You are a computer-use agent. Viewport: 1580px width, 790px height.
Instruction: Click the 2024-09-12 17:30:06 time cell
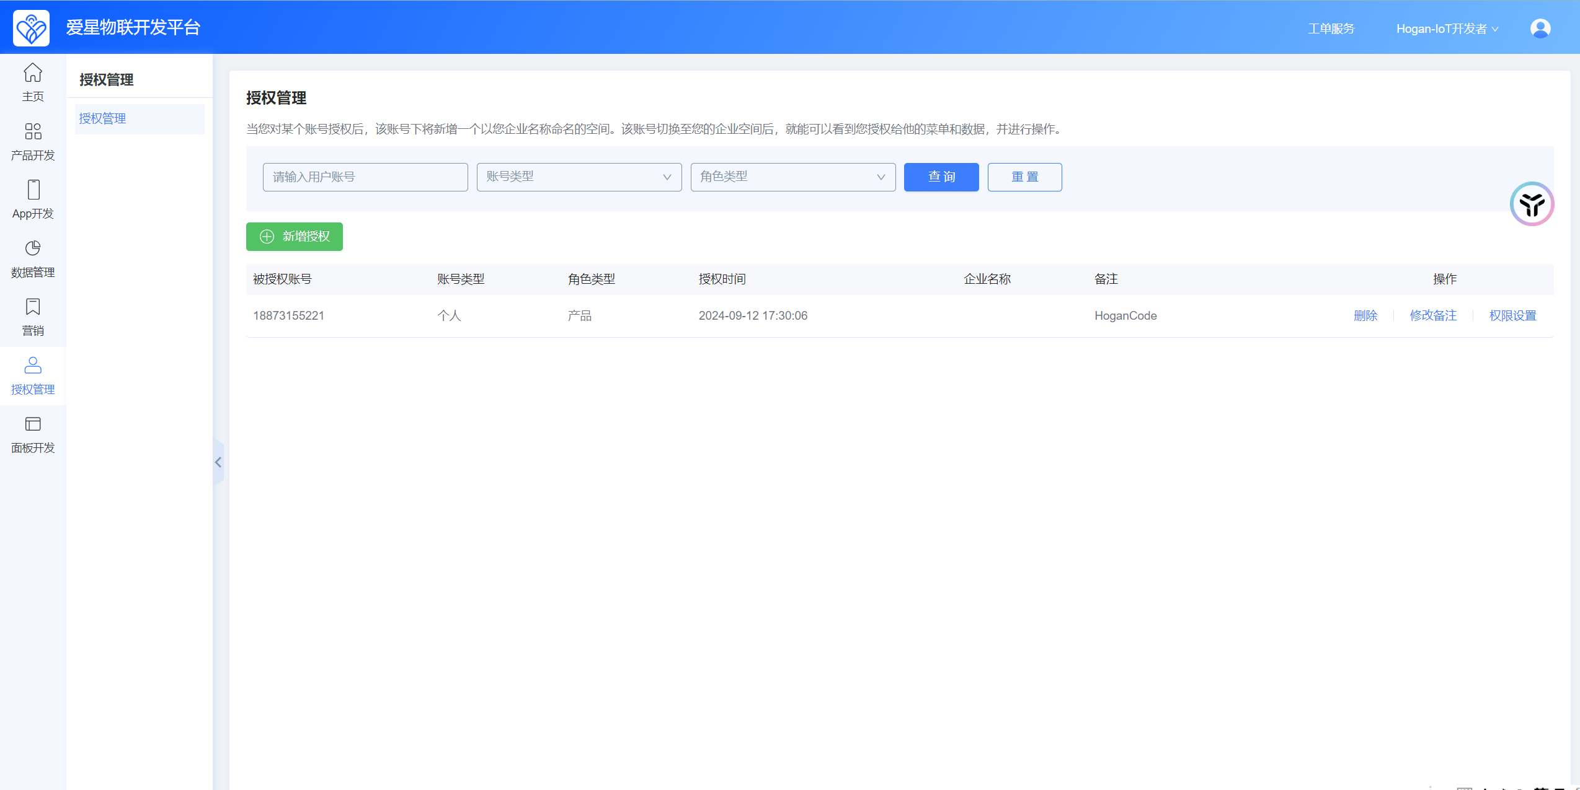(x=753, y=315)
